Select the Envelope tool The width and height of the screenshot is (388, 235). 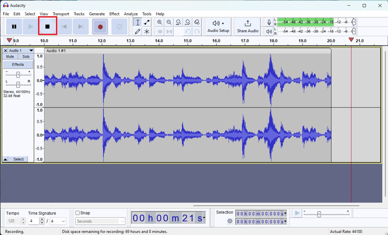coord(147,22)
